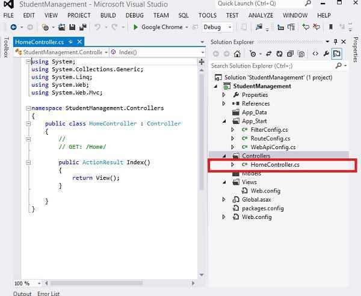Toggle pin on the HomeController.cs tab
Viewport: 361px width, 296px height.
70,42
